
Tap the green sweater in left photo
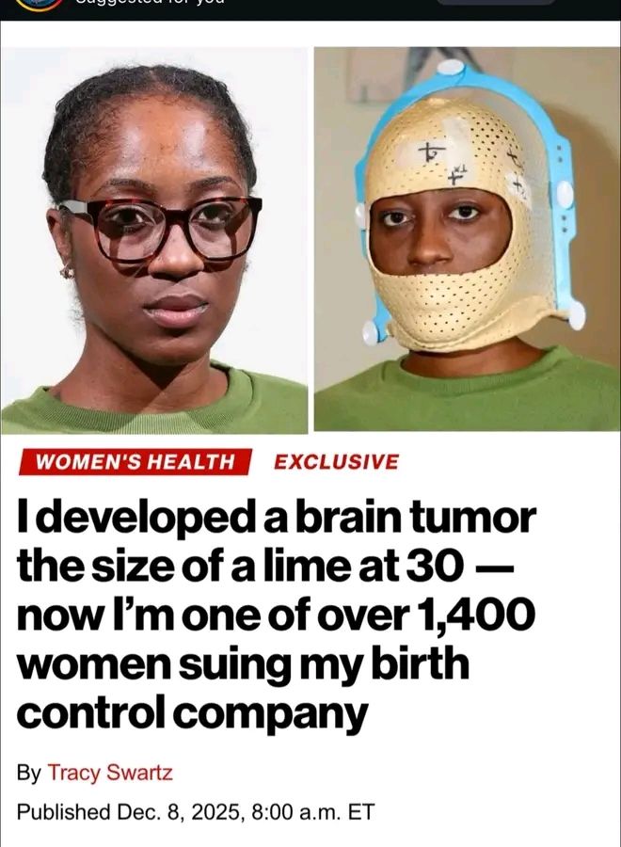coord(154,403)
